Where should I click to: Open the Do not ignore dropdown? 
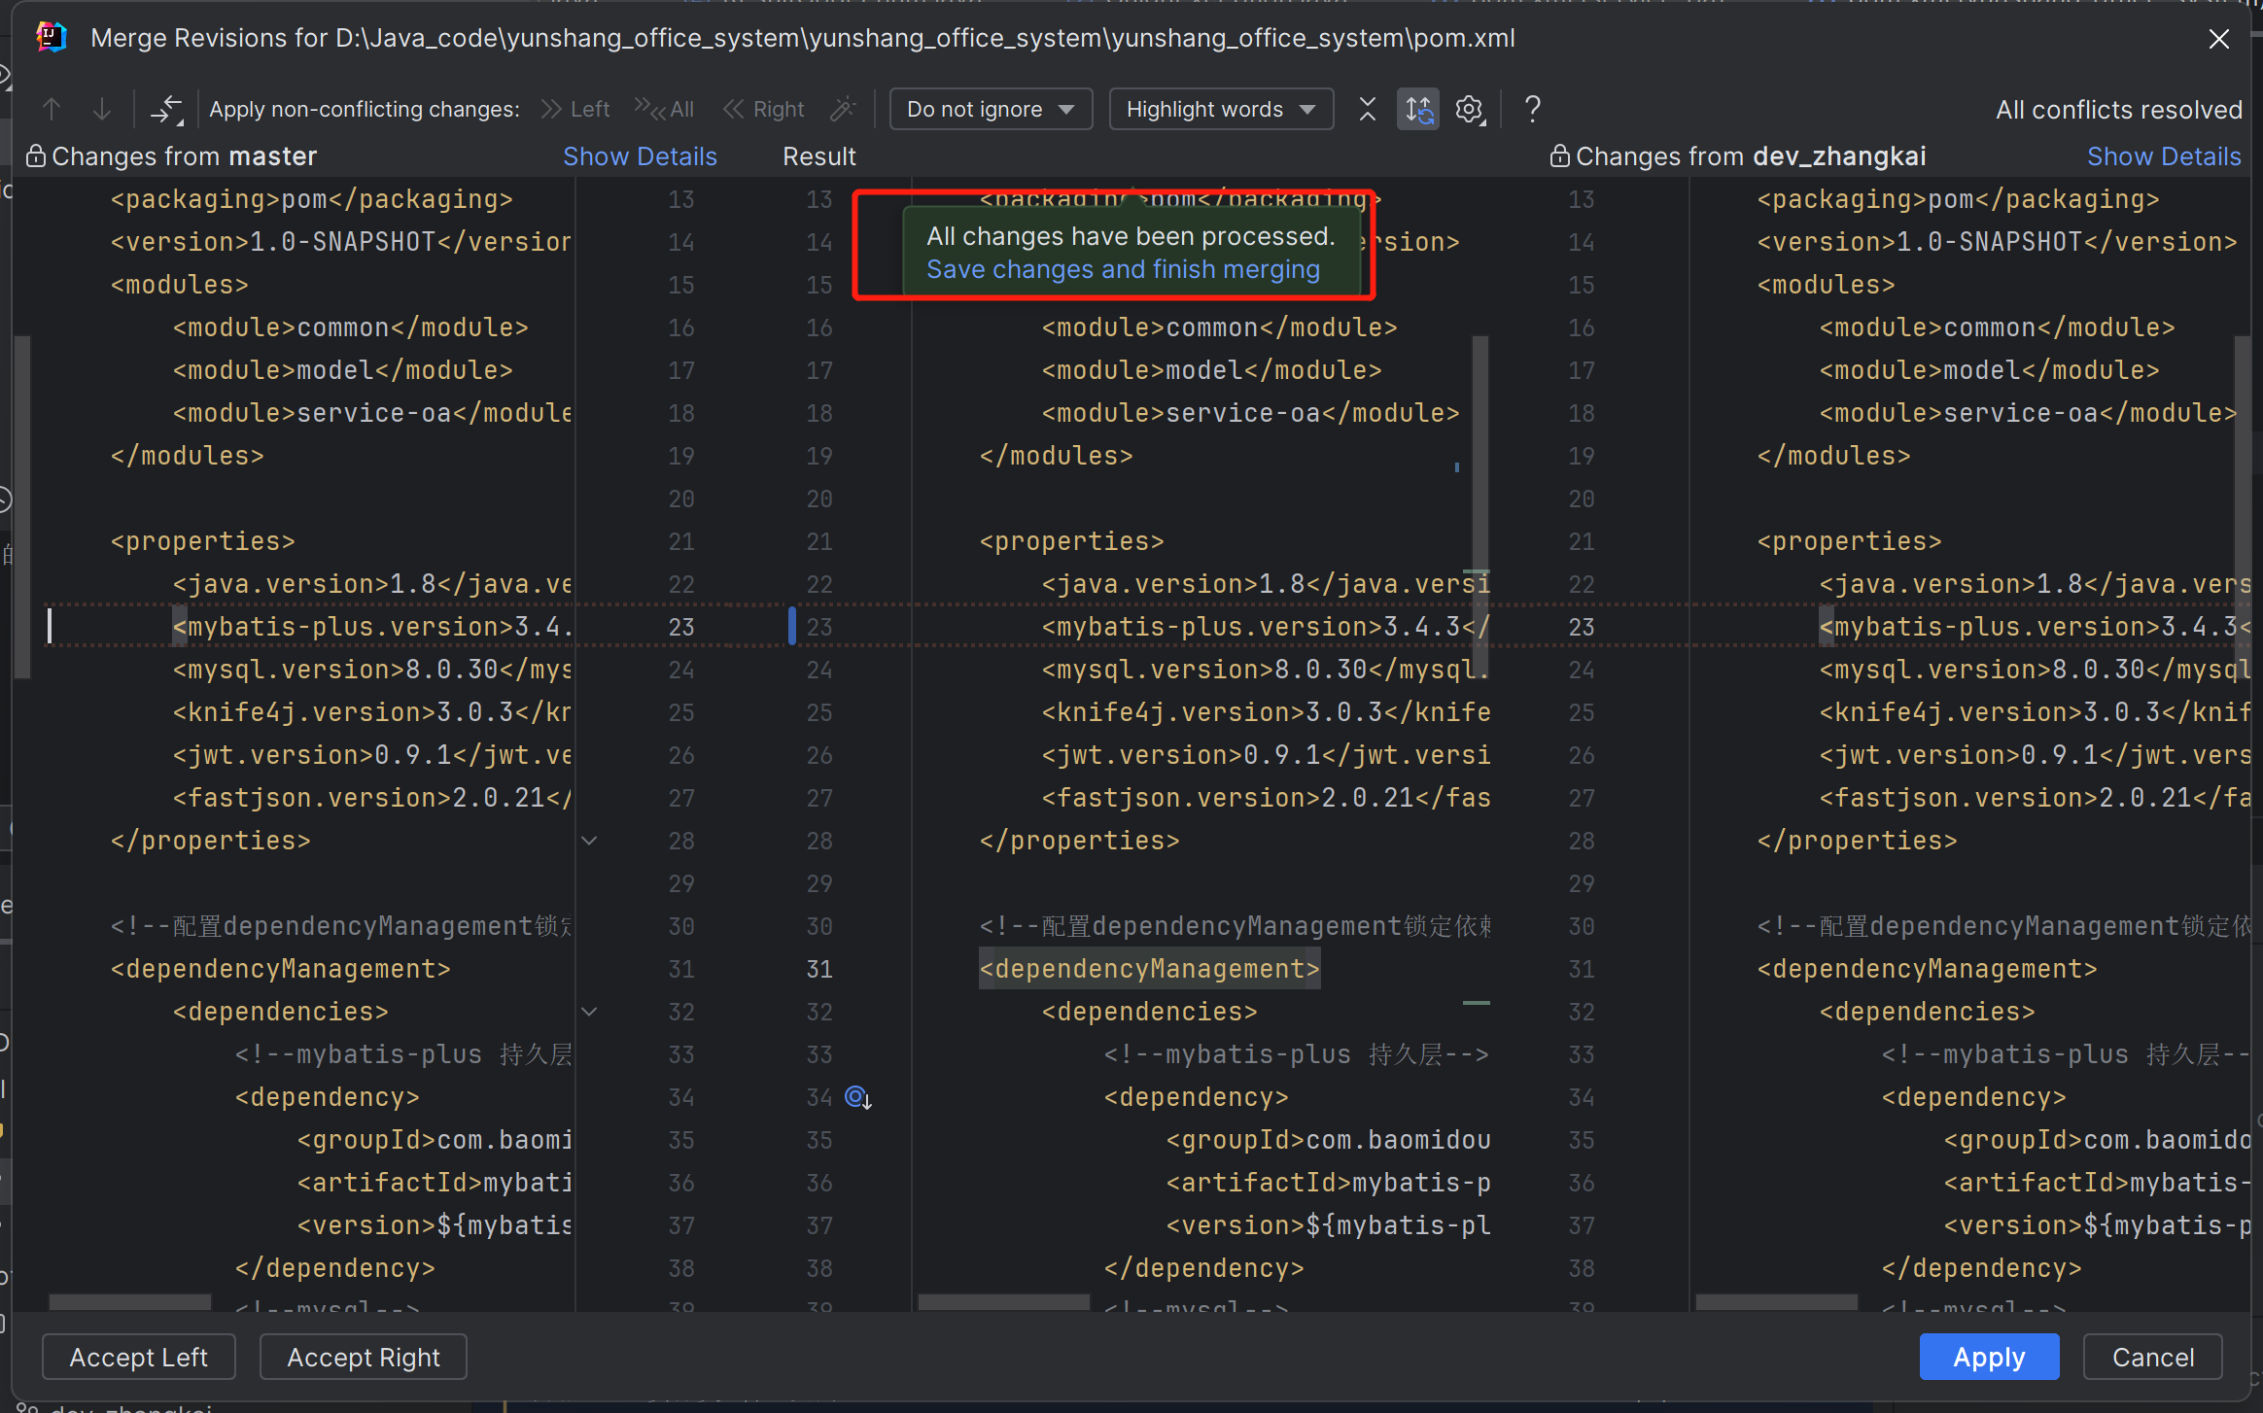pyautogui.click(x=990, y=109)
